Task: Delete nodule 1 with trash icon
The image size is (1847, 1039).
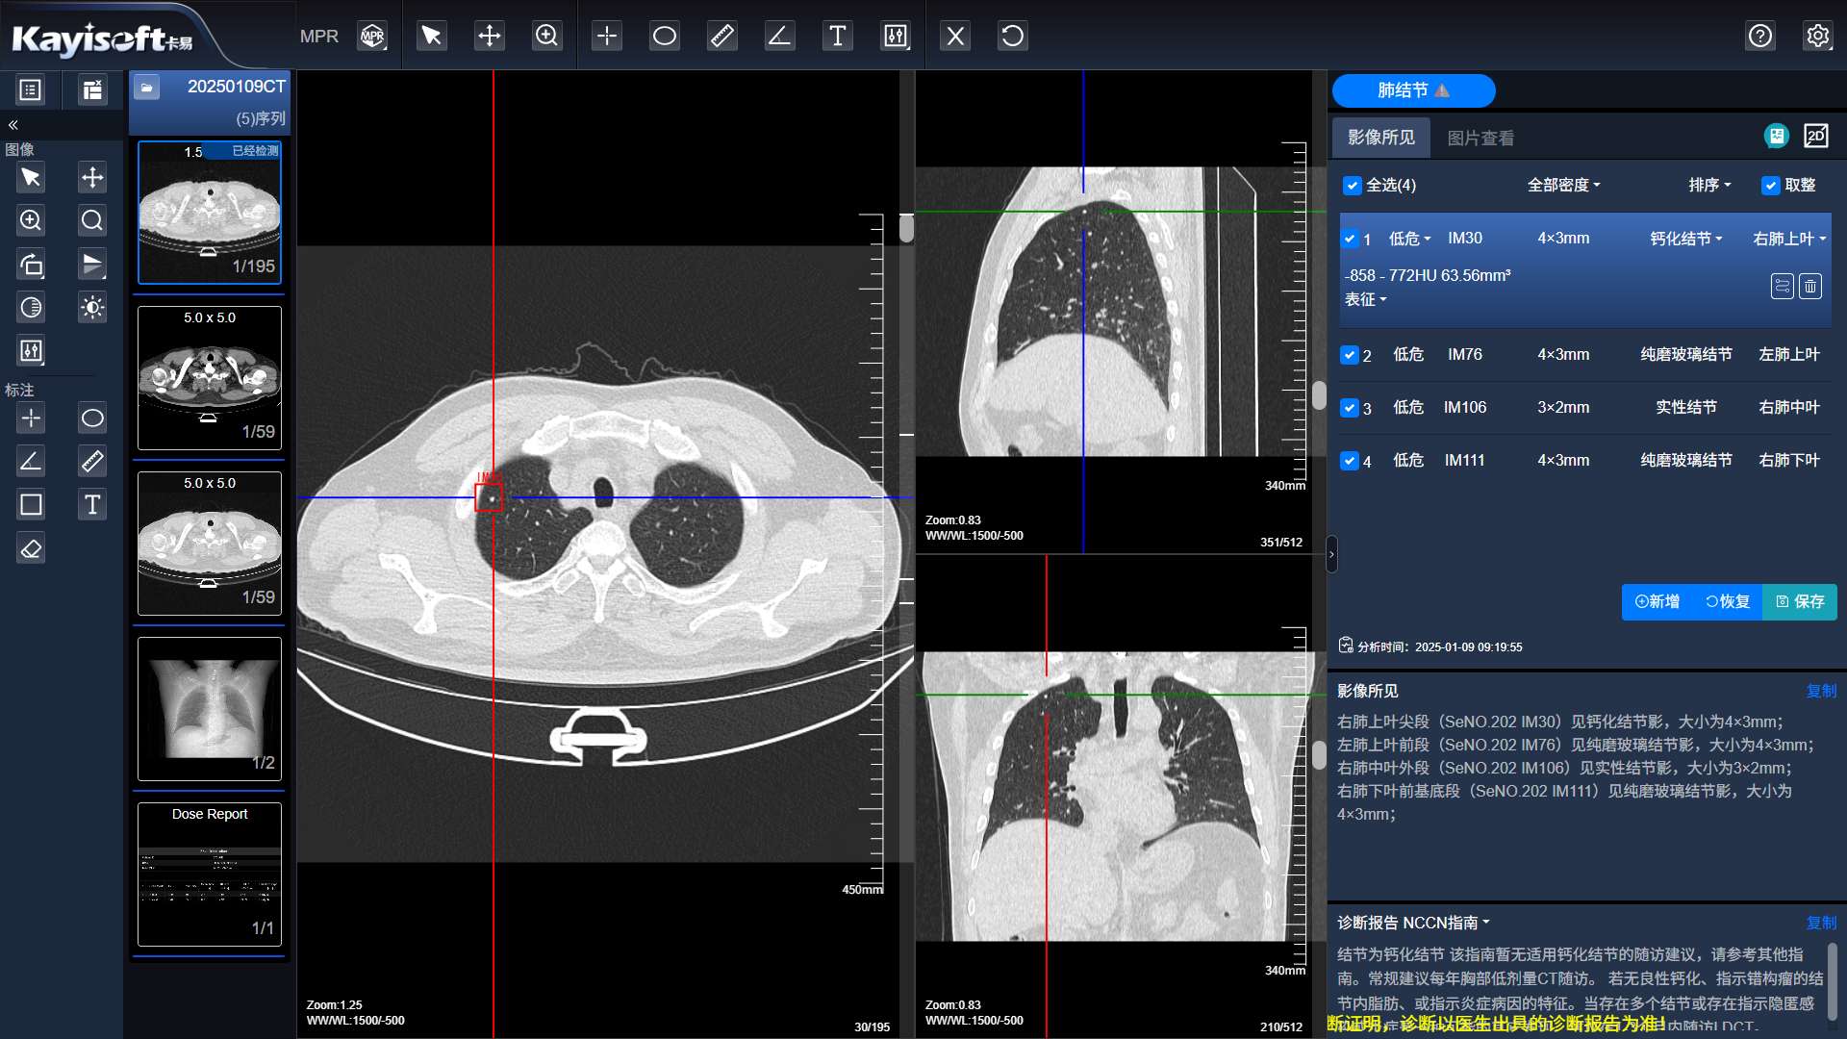Action: [1810, 287]
